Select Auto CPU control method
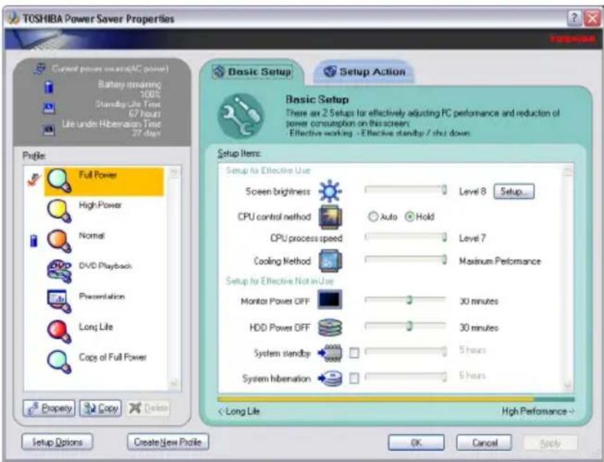 point(373,216)
